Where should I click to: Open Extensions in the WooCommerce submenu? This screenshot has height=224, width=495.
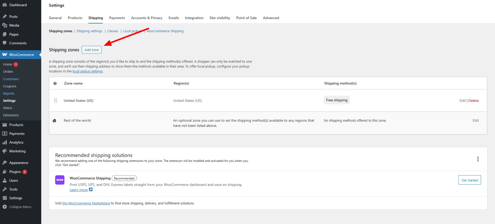[x=11, y=115]
